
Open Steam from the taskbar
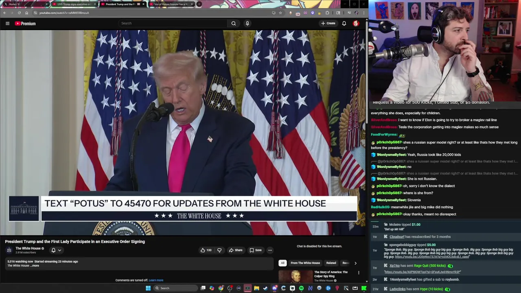tap(265, 288)
